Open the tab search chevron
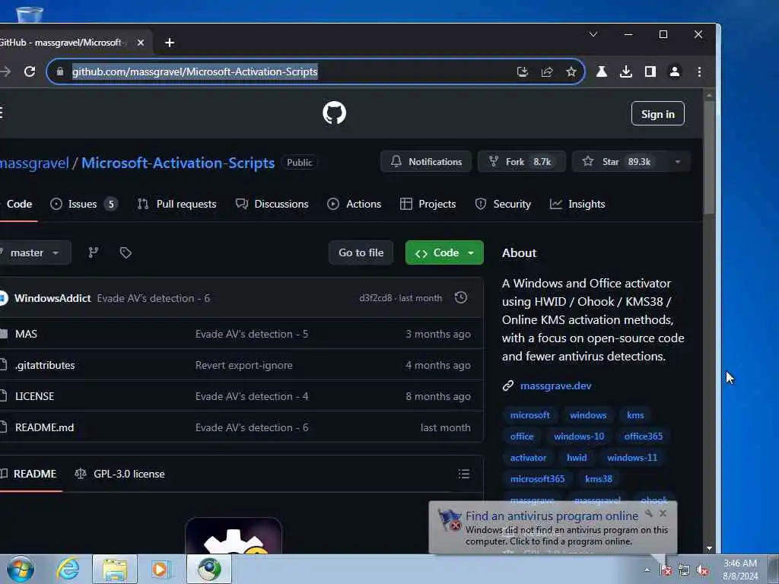The height and width of the screenshot is (584, 779). [593, 34]
